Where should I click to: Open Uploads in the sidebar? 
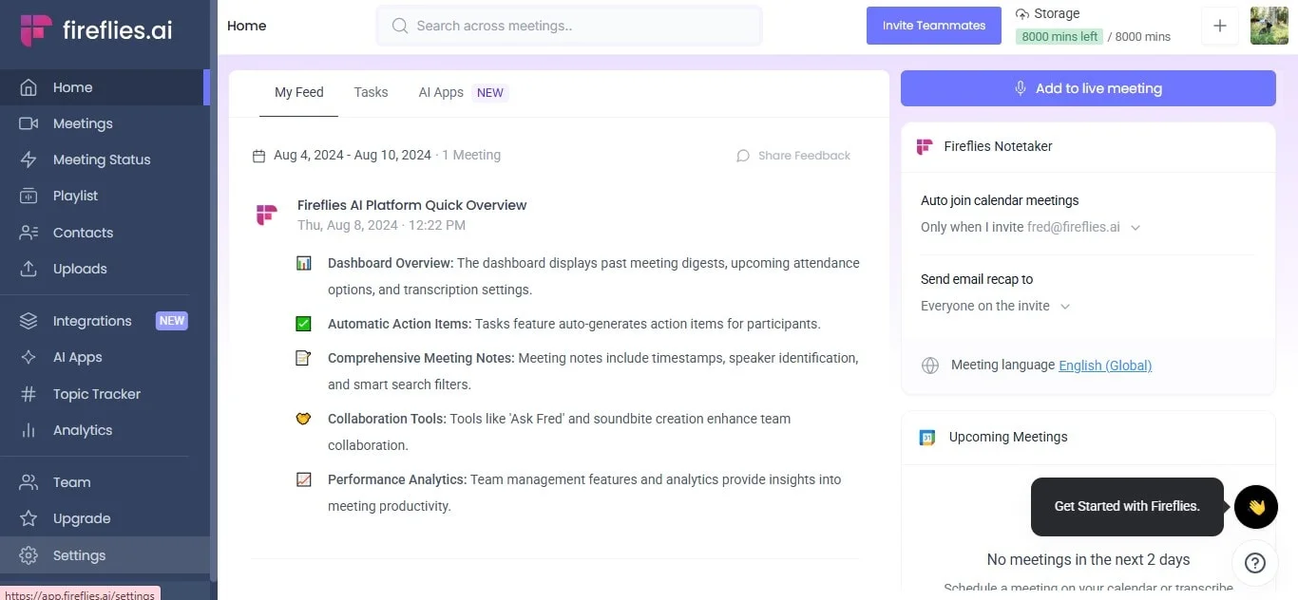click(x=105, y=269)
